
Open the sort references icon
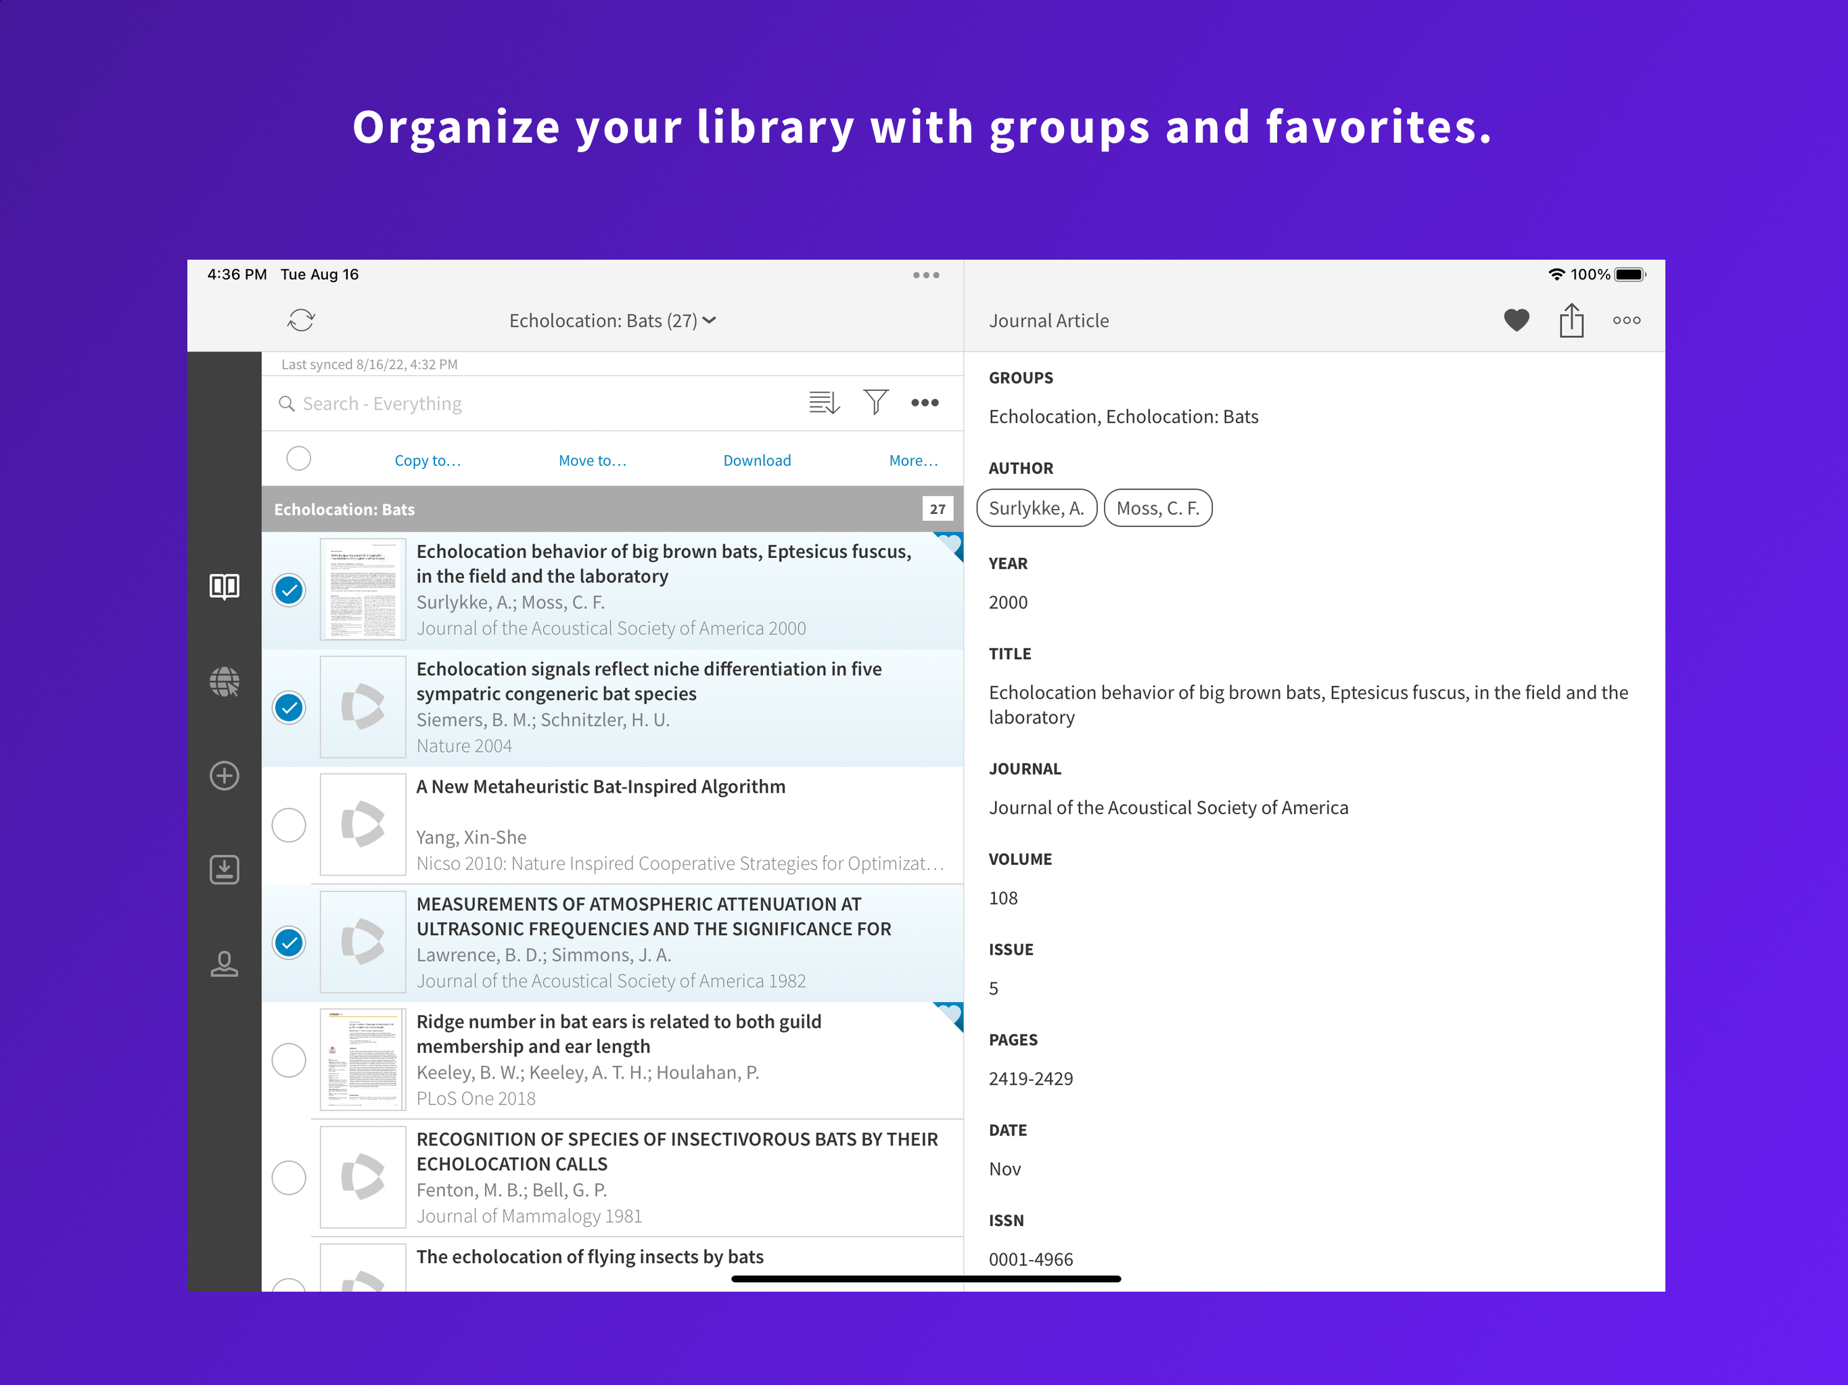coord(824,402)
